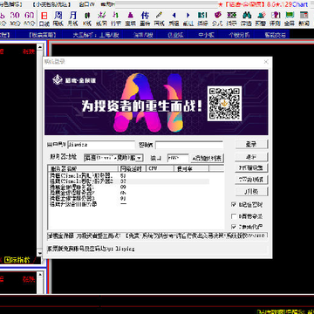314x314 pixels.
Task: Click the green-red arrows toolbar icon
Action: (116, 18)
